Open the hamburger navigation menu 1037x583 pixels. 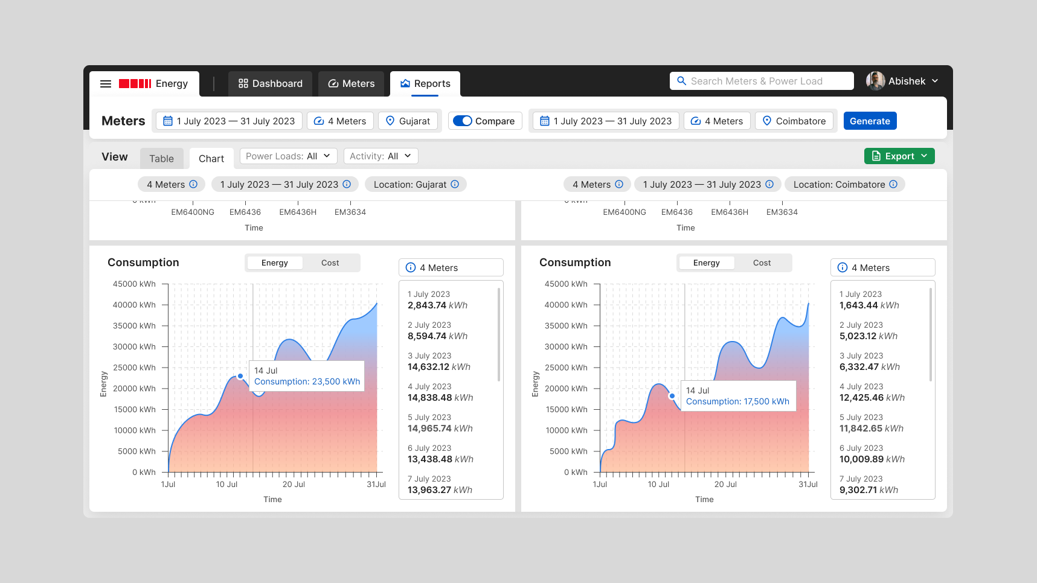pyautogui.click(x=106, y=83)
